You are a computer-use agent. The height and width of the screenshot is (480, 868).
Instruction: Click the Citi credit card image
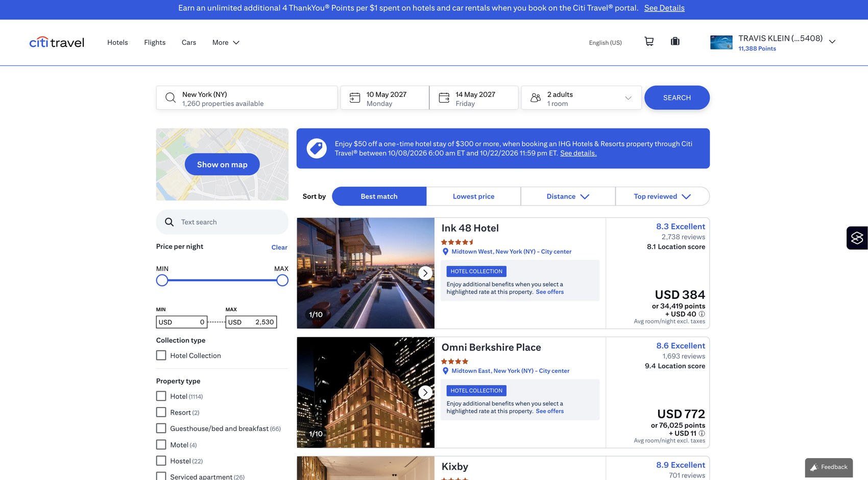[x=721, y=42]
